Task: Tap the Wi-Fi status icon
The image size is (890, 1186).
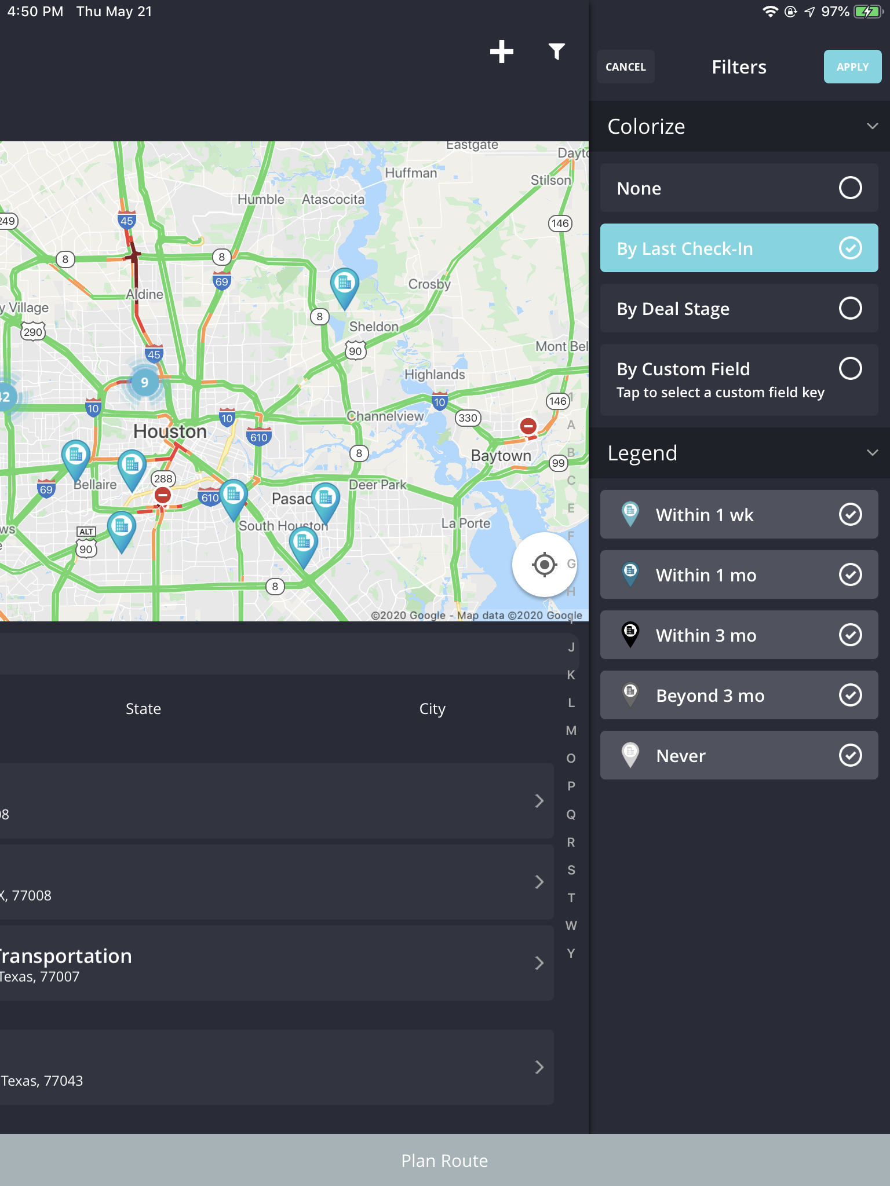Action: click(770, 12)
